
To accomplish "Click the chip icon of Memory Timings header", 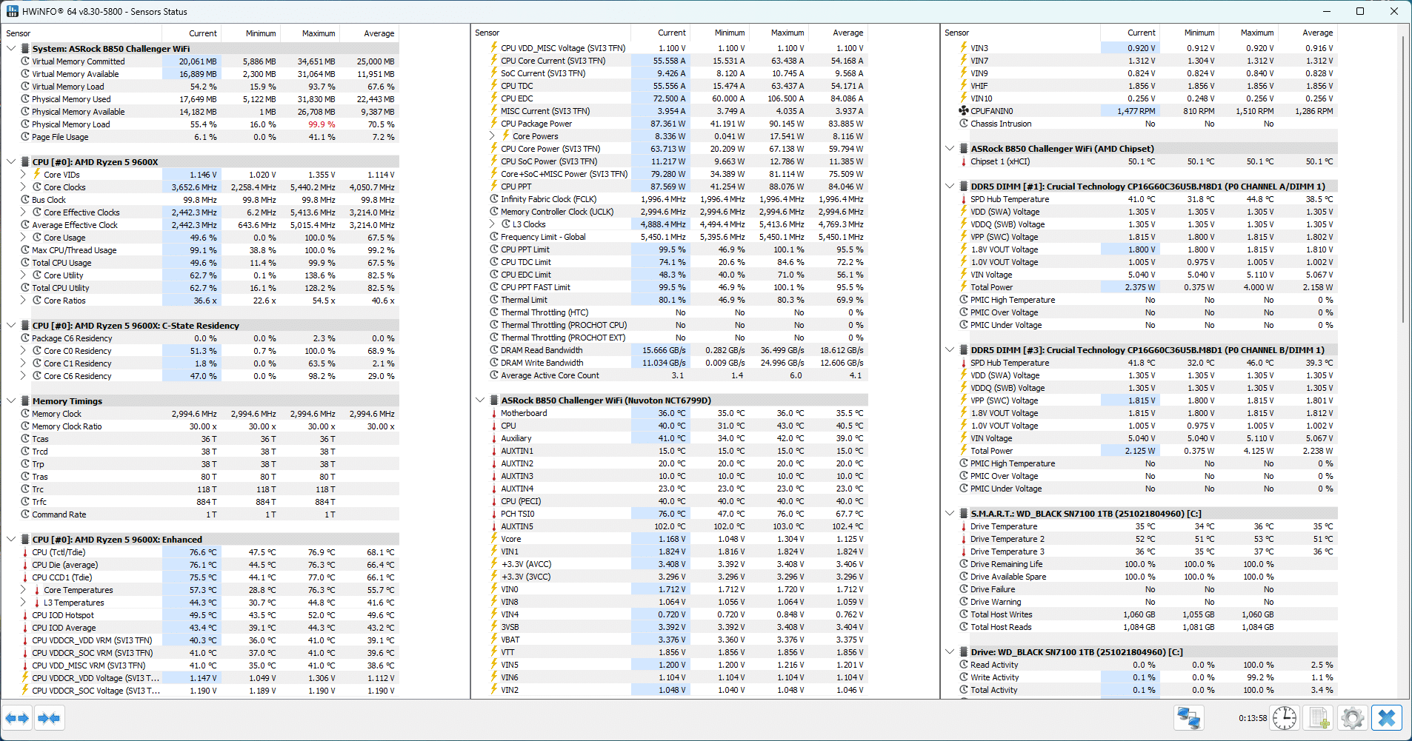I will (x=25, y=401).
